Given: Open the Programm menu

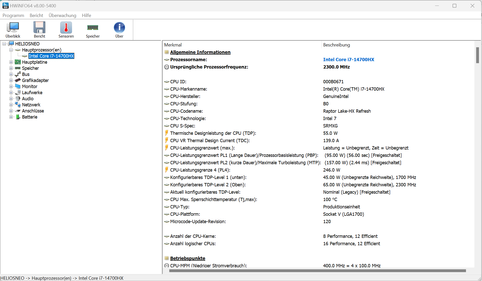Looking at the screenshot, I should coord(13,15).
